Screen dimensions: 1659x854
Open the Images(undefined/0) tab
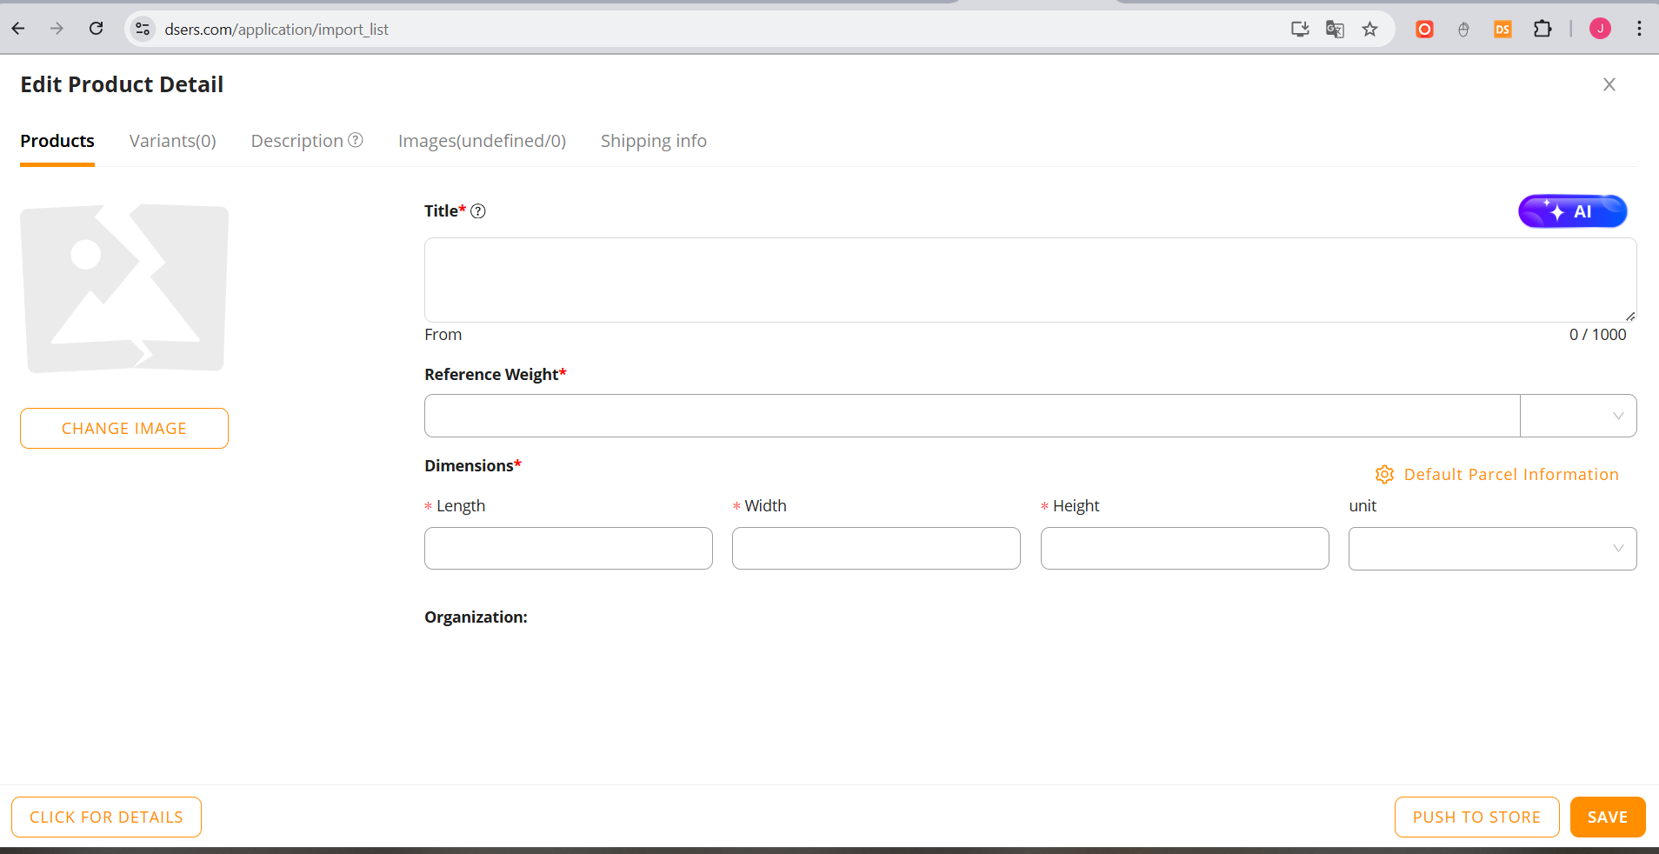[482, 141]
